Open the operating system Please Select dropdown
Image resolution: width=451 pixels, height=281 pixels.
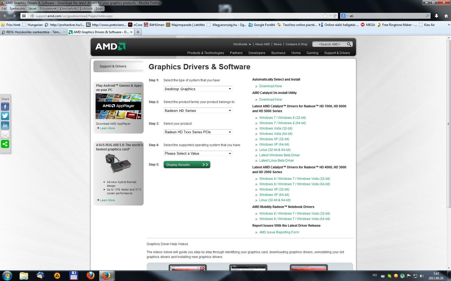(x=198, y=153)
